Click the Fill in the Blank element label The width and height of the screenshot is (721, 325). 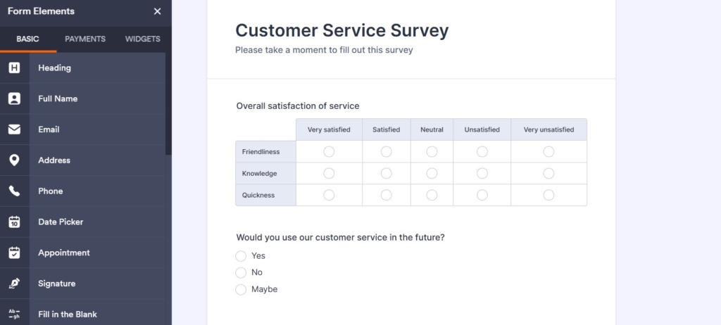68,314
